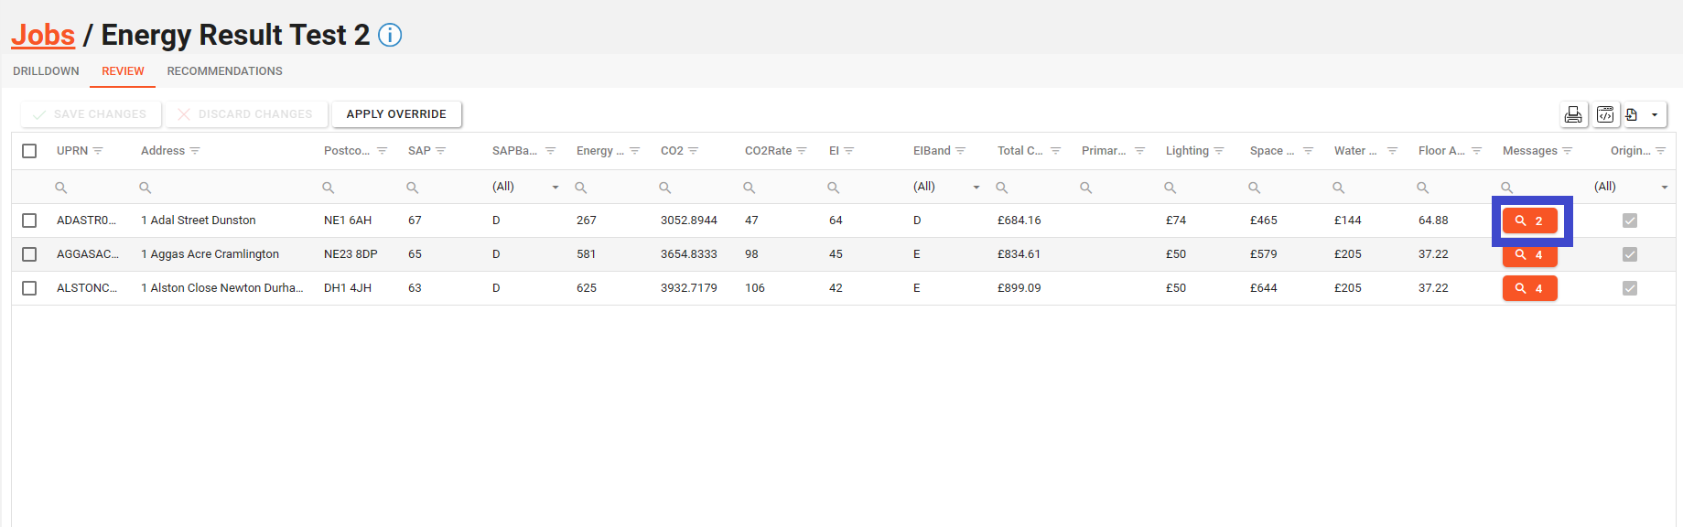This screenshot has width=1683, height=527.
Task: Follow the Jobs breadcrumb link
Action: [43, 35]
